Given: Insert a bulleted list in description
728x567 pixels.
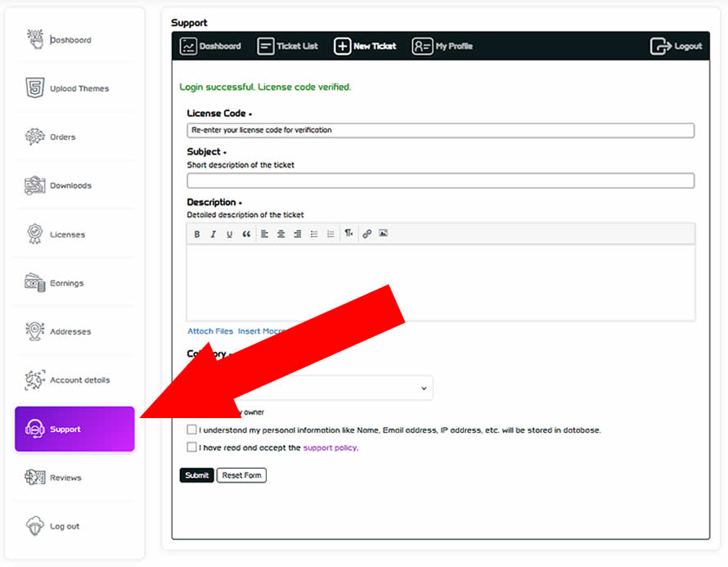Looking at the screenshot, I should click(314, 234).
